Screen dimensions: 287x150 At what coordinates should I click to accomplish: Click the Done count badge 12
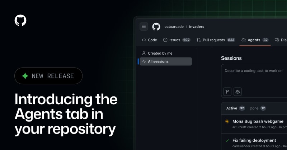point(263,108)
